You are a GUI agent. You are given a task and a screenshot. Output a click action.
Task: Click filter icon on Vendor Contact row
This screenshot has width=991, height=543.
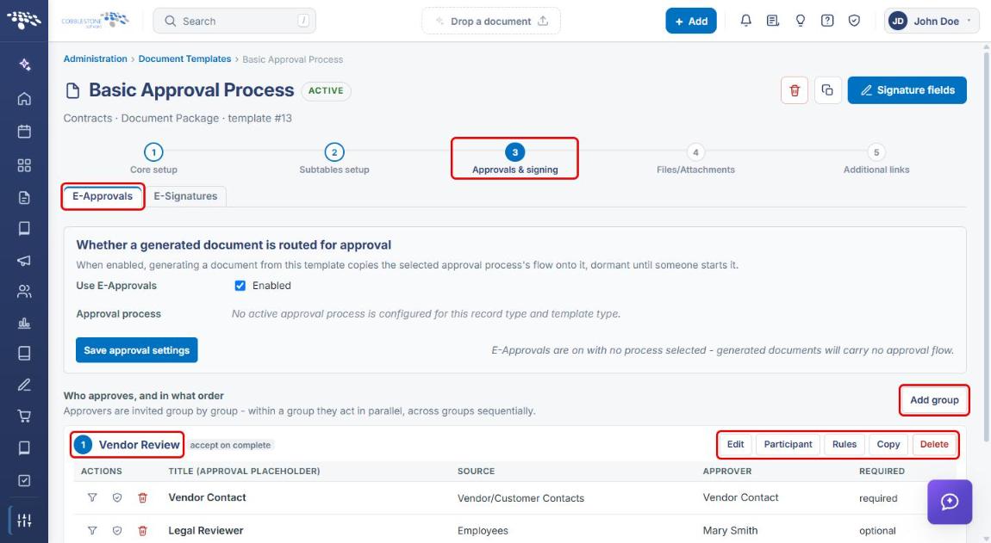click(x=92, y=497)
